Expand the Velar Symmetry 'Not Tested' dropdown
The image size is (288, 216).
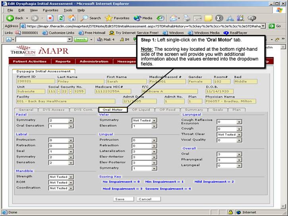155,120
